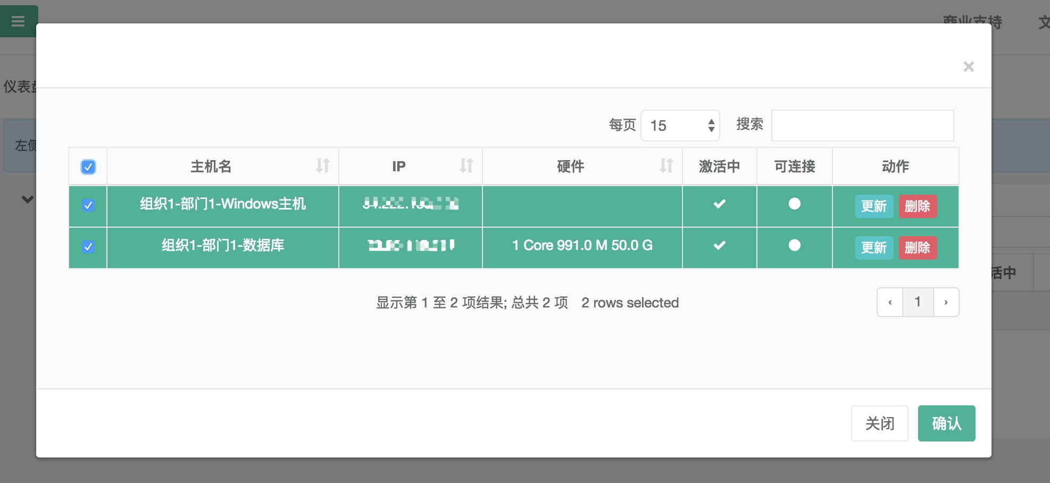The height and width of the screenshot is (483, 1050).
Task: Click 删除 for the 数据库 row
Action: point(918,248)
